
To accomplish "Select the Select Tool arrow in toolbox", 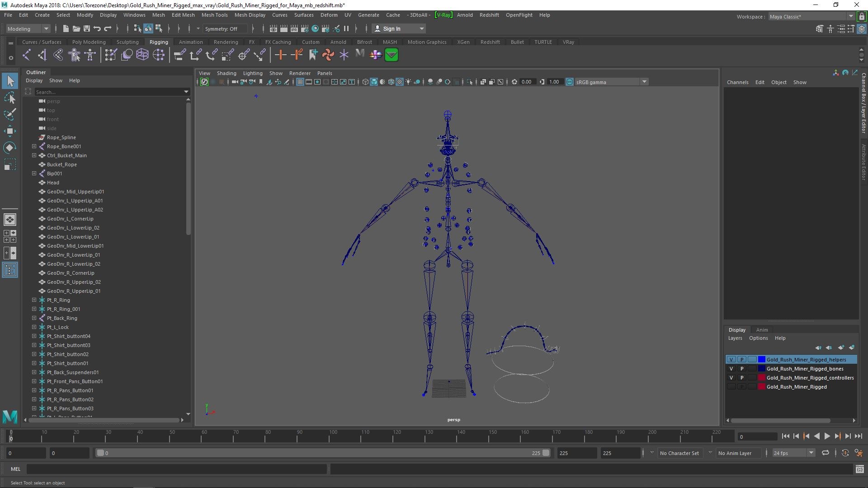I will (10, 81).
